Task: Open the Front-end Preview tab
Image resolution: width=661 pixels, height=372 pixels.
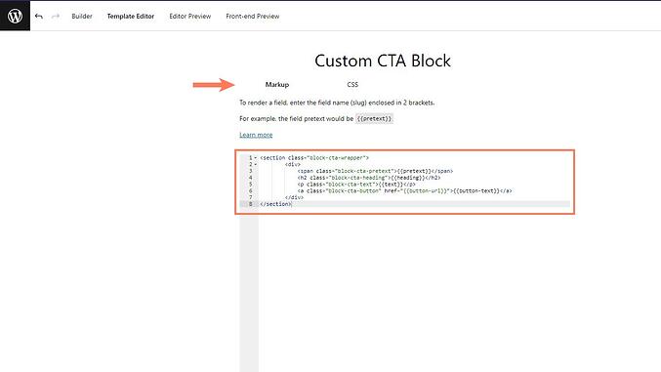Action: [x=253, y=16]
